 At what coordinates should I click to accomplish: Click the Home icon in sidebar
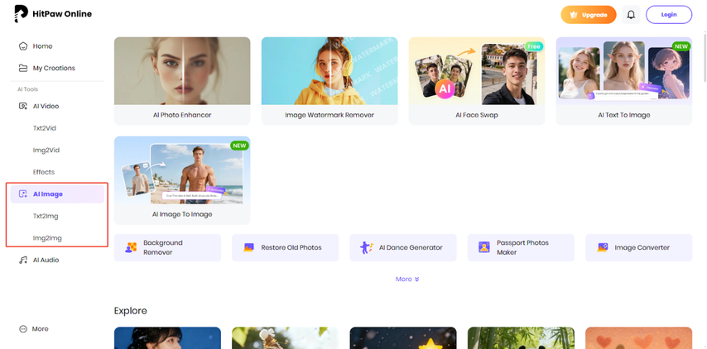(x=23, y=46)
